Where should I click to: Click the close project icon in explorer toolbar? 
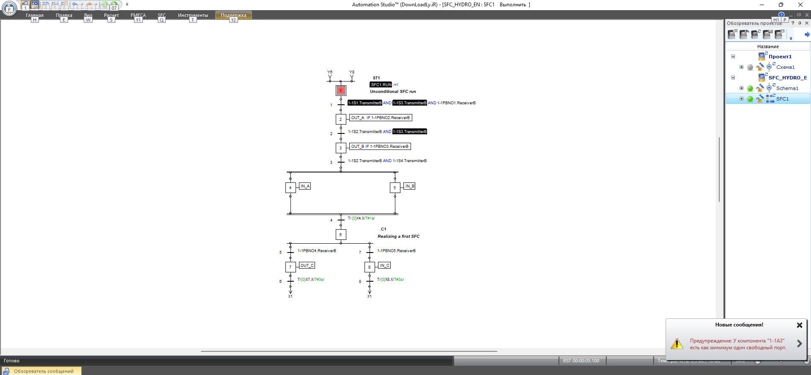click(779, 34)
